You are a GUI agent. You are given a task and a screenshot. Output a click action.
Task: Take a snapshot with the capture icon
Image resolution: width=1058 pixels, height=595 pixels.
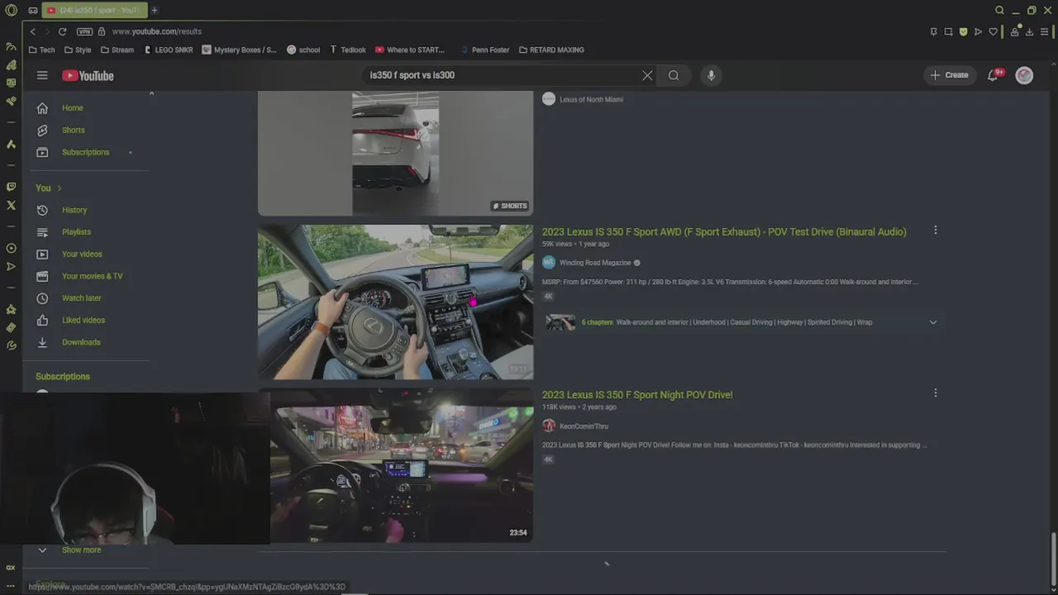click(x=948, y=31)
